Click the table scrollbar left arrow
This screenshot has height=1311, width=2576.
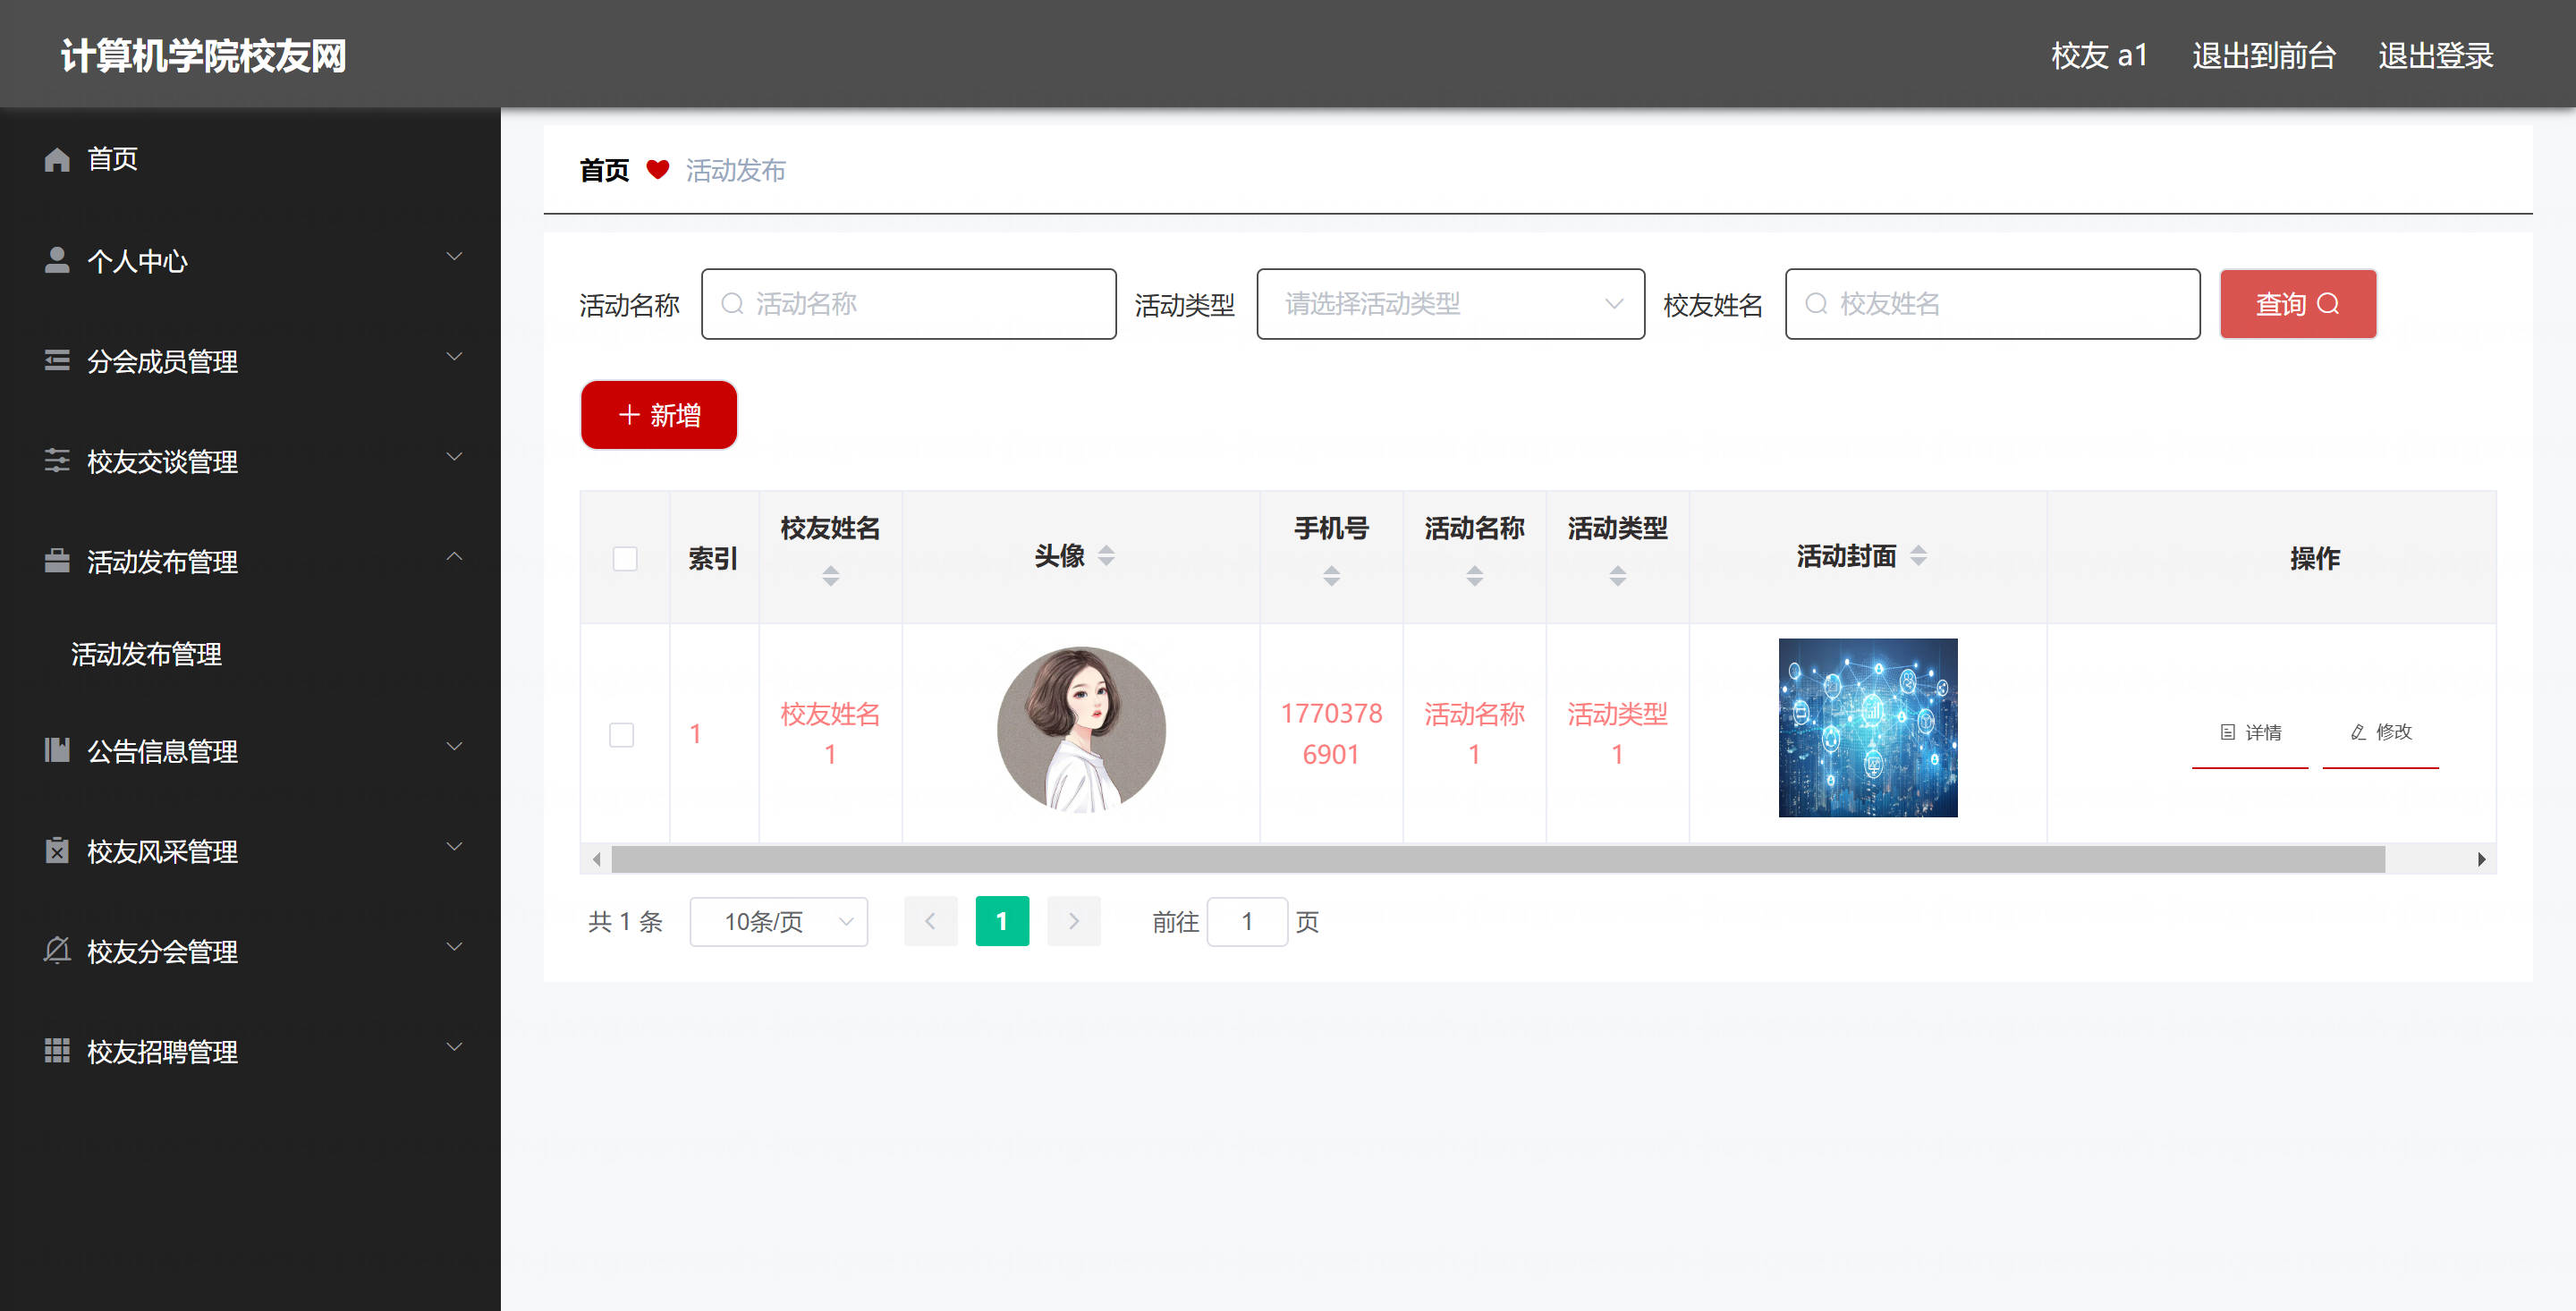[596, 859]
